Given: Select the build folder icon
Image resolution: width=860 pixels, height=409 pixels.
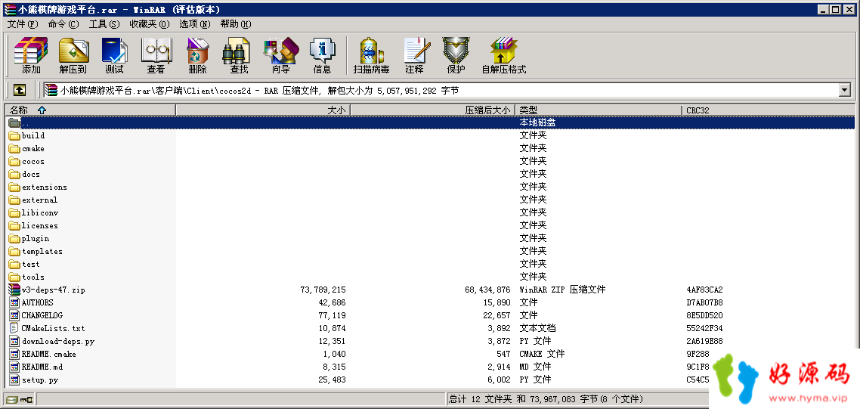Looking at the screenshot, I should [14, 135].
